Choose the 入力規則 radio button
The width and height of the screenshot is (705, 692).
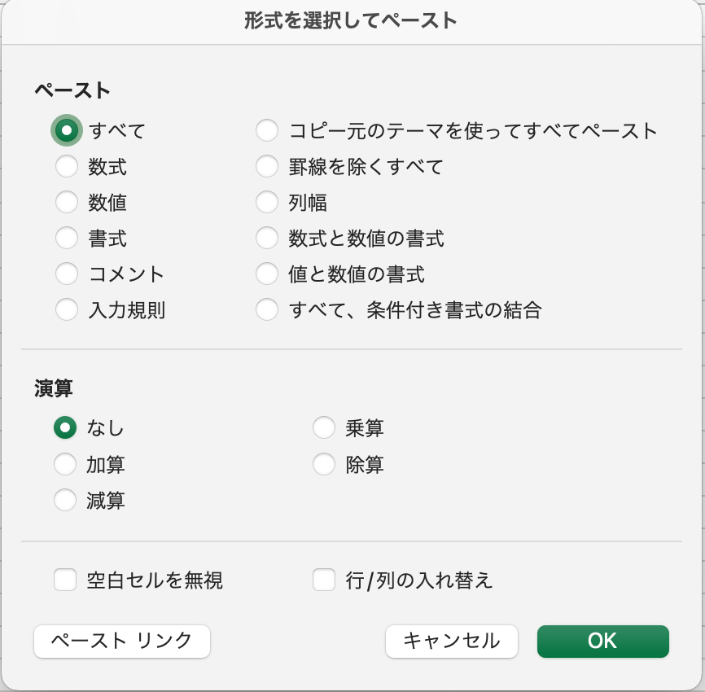[x=67, y=310]
